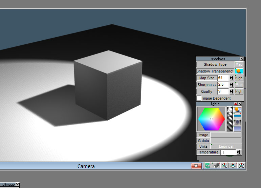Toggle the Map shadow type button
The width and height of the screenshot is (261, 188).
click(239, 64)
